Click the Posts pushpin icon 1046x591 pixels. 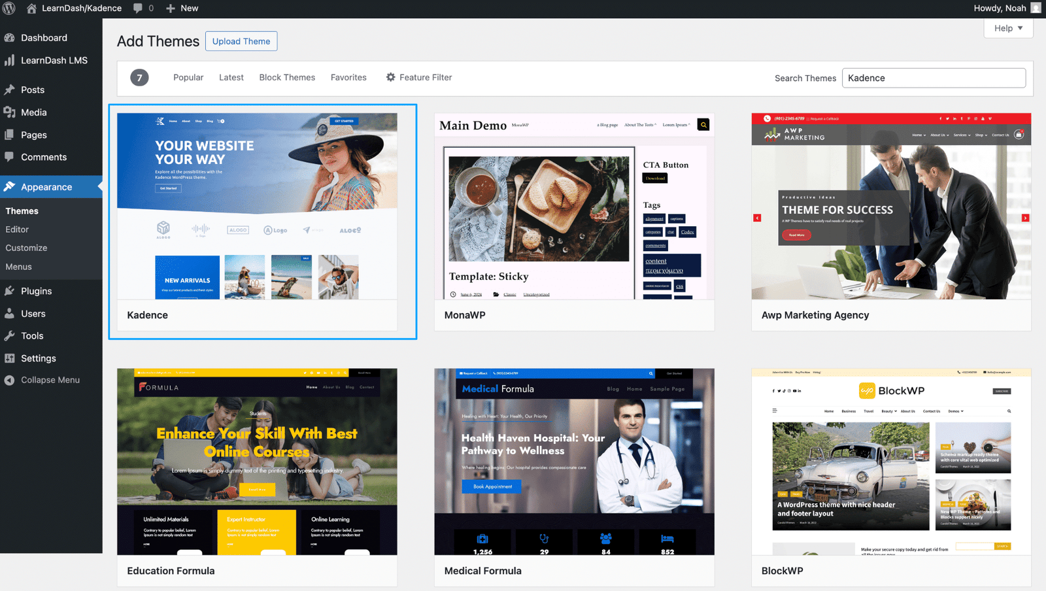pos(9,90)
